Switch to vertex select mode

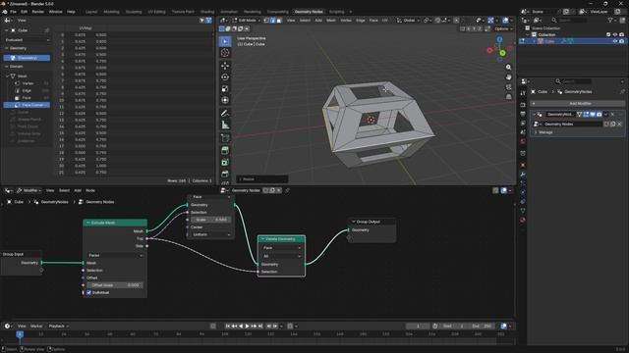coord(266,20)
